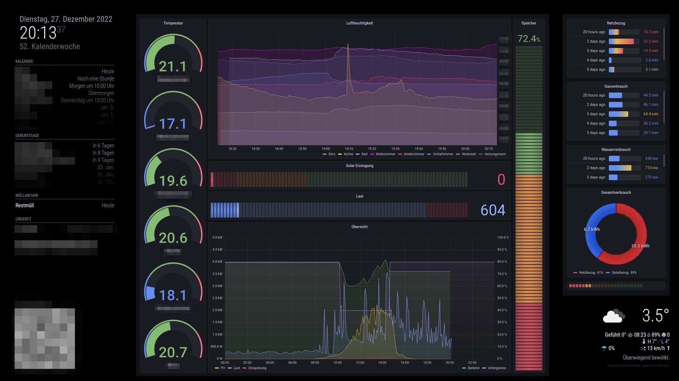Click the Last 604 bar gauge
Image resolution: width=679 pixels, height=381 pixels.
click(339, 210)
